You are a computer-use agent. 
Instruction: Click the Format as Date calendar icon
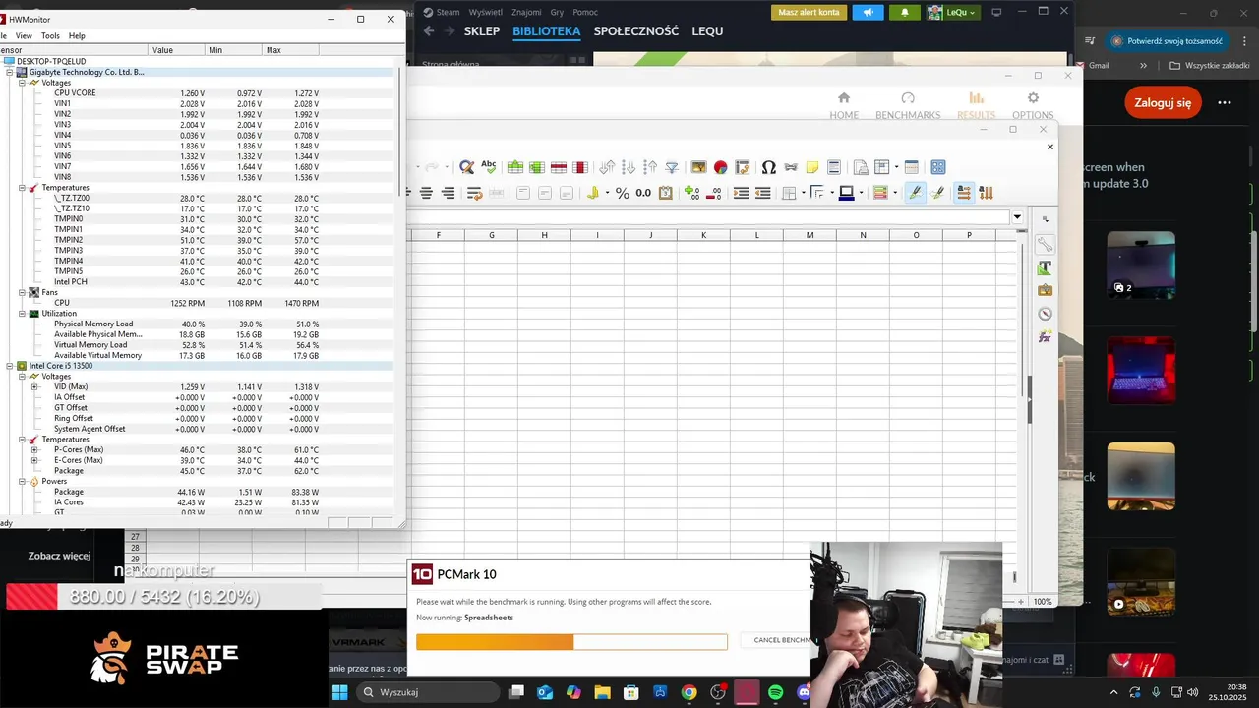click(x=666, y=193)
